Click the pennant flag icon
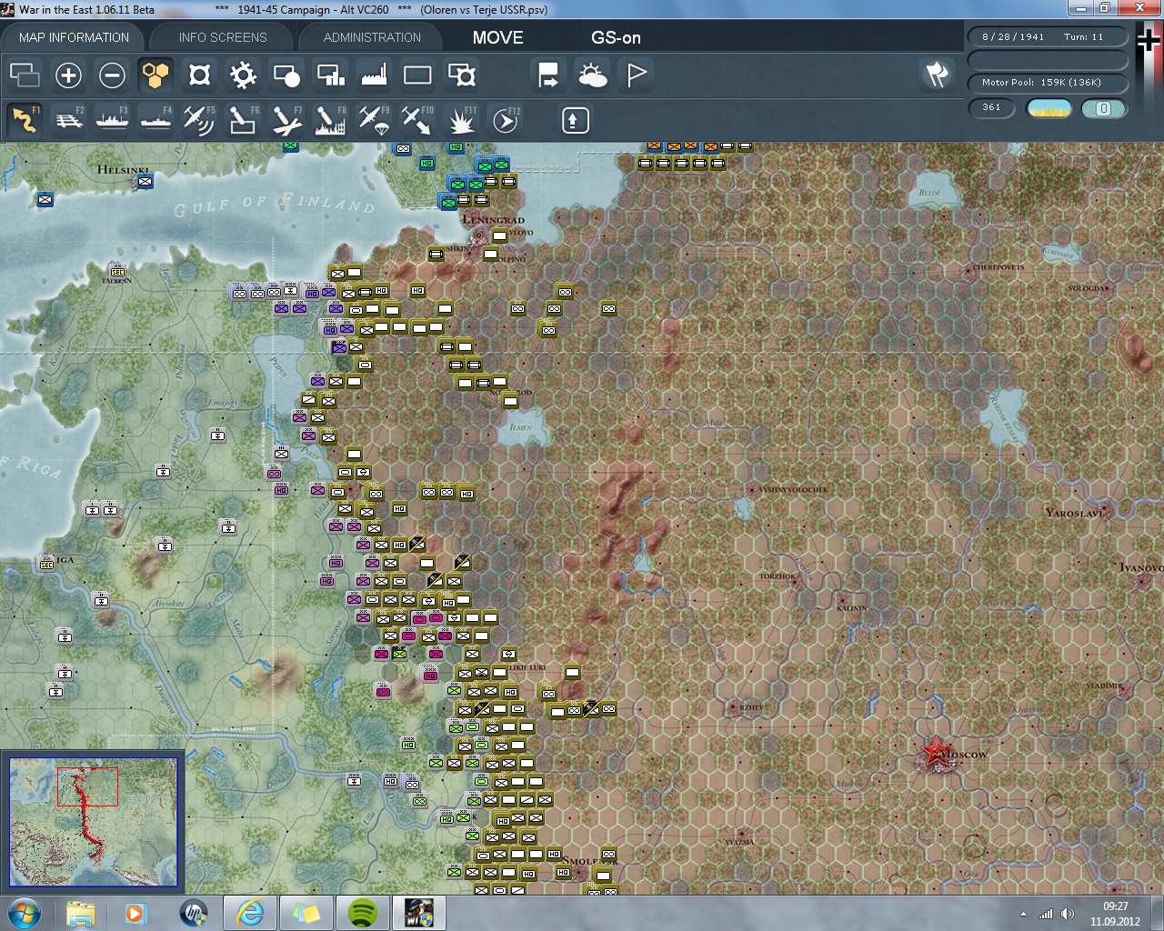 [x=636, y=75]
